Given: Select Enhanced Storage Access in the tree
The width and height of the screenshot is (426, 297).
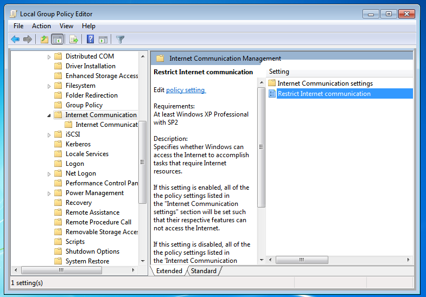Looking at the screenshot, I should 101,76.
